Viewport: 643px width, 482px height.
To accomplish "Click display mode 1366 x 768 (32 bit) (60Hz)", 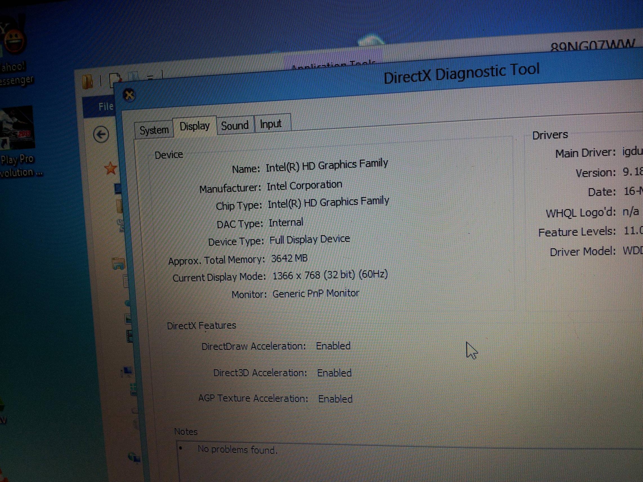I will tap(330, 275).
